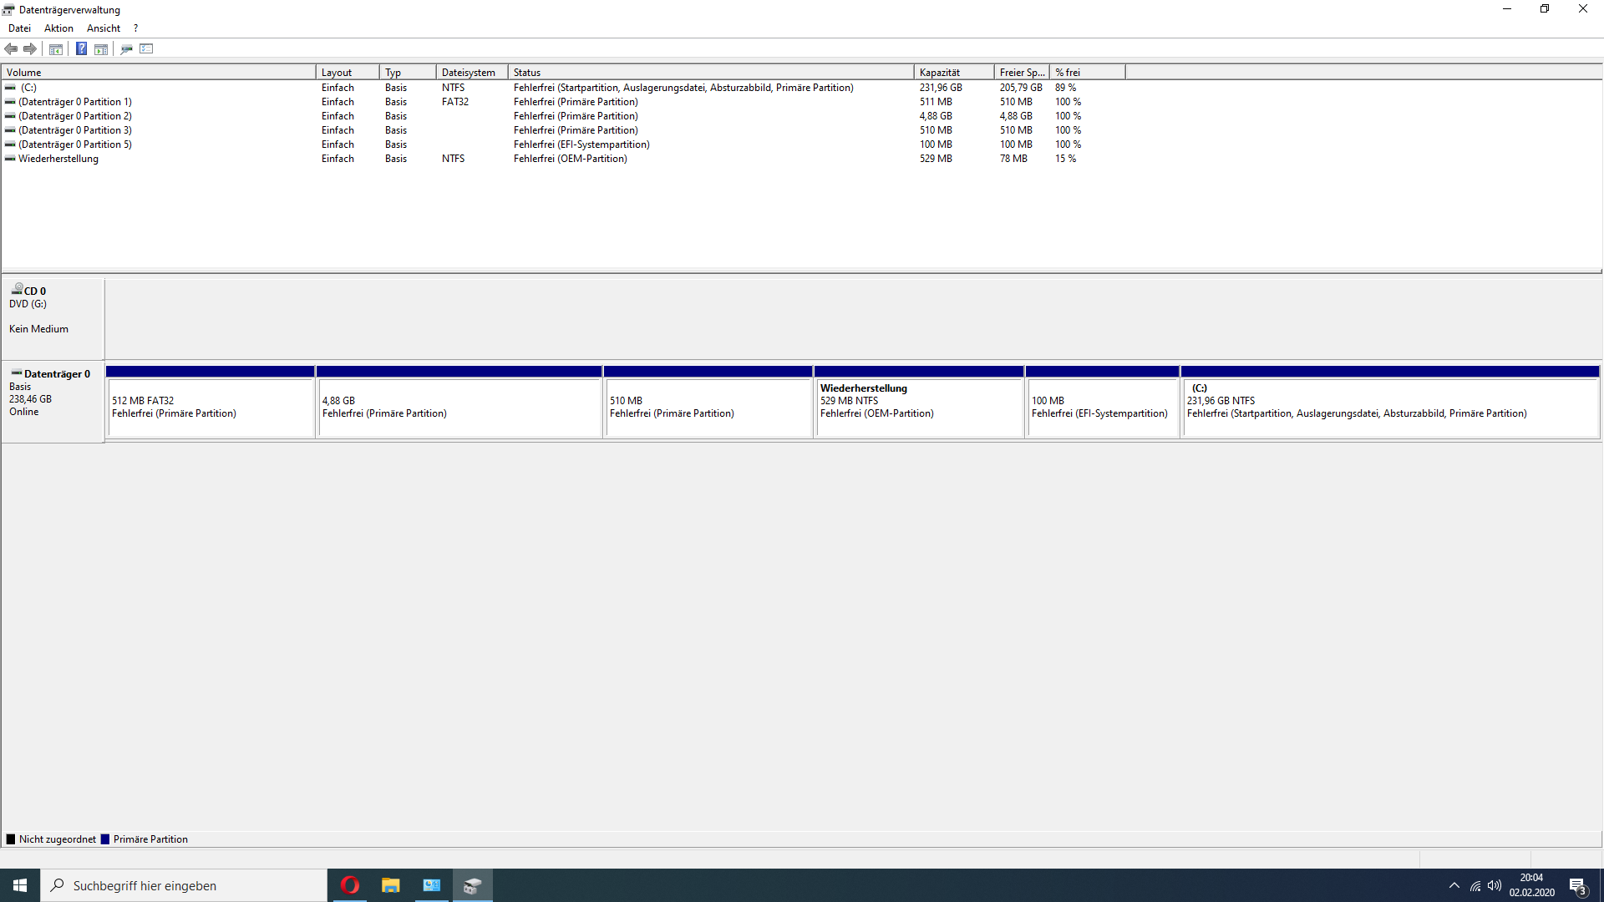Open the Datei menu
Image resolution: width=1604 pixels, height=902 pixels.
coord(19,28)
